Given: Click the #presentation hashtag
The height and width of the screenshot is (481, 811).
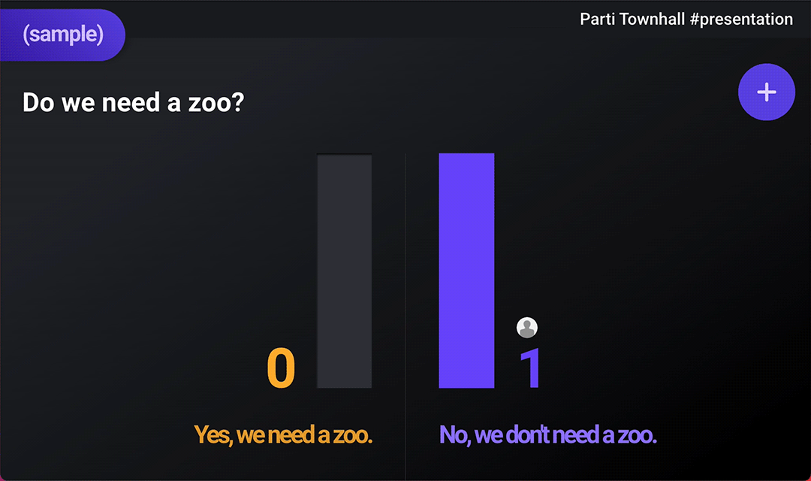Looking at the screenshot, I should pos(741,19).
